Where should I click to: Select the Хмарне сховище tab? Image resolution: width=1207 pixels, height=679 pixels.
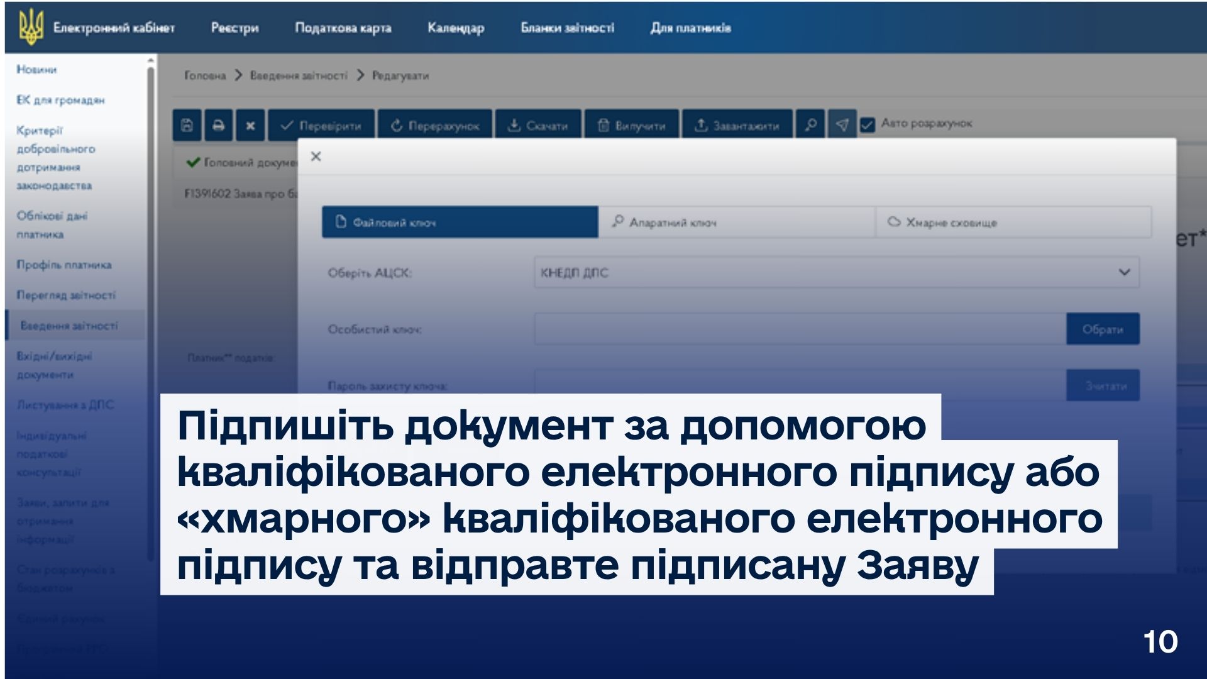[x=1013, y=222]
